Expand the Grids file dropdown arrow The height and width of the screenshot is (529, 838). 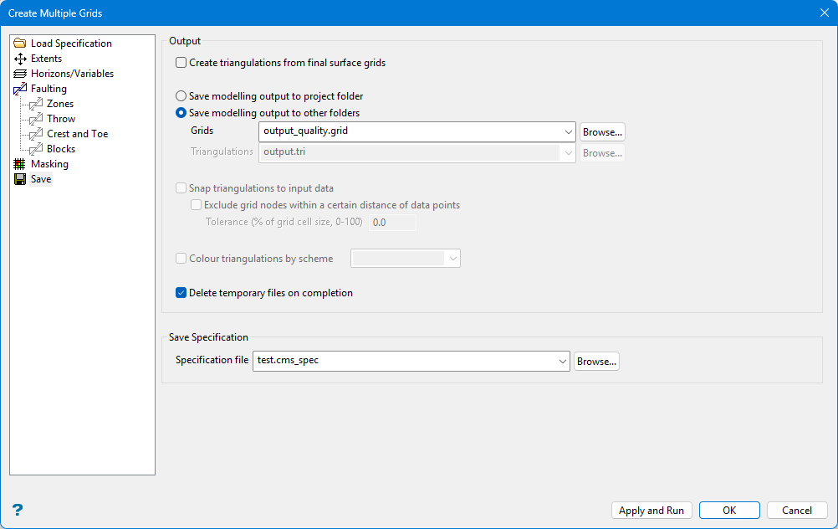pyautogui.click(x=569, y=131)
